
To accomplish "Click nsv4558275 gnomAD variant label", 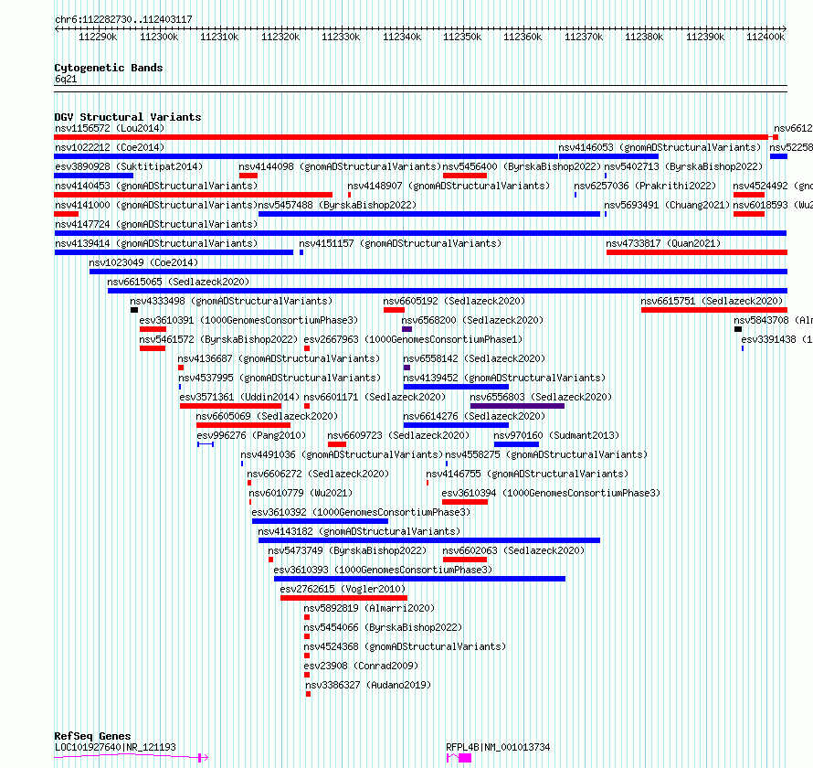I will [546, 454].
